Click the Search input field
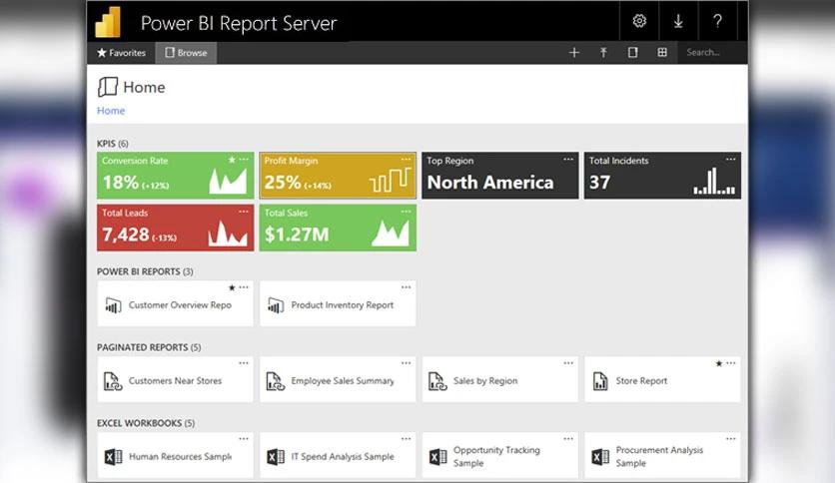The width and height of the screenshot is (835, 483). pyautogui.click(x=711, y=53)
